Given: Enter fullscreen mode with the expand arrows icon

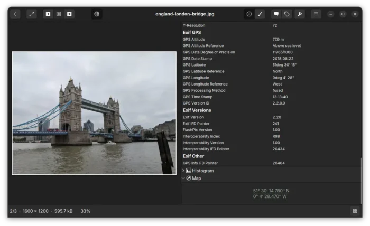Looking at the screenshot, I should [x=31, y=14].
